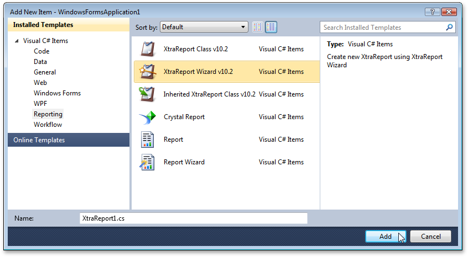468x257 pixels.
Task: Click the Name field containing XtraReport1.cs
Action: click(x=194, y=218)
